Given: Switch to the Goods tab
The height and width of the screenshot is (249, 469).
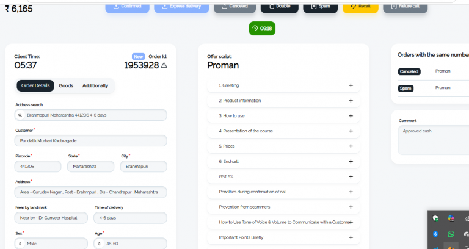Looking at the screenshot, I should (x=66, y=86).
